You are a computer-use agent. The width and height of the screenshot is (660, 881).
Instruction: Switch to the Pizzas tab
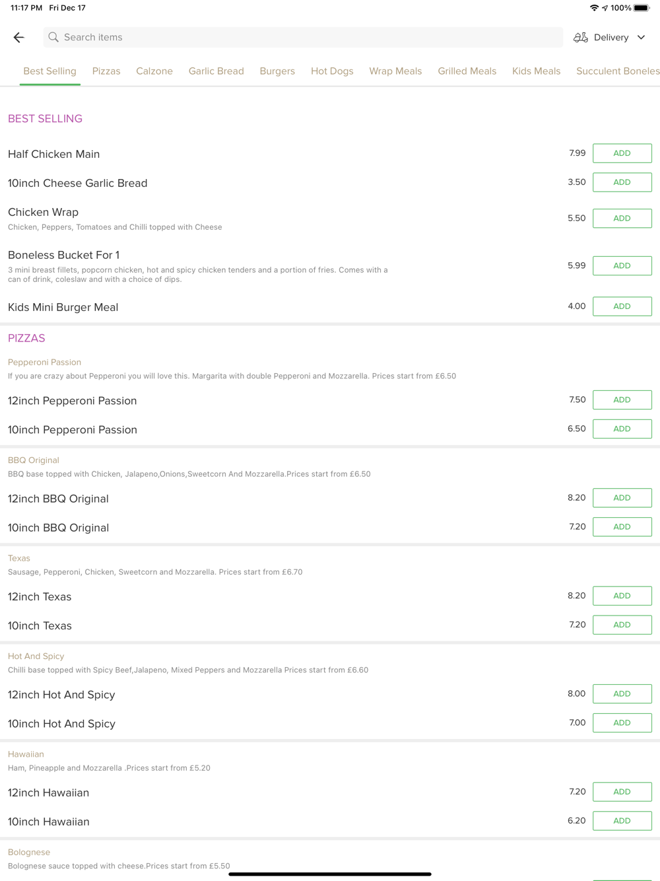(106, 71)
